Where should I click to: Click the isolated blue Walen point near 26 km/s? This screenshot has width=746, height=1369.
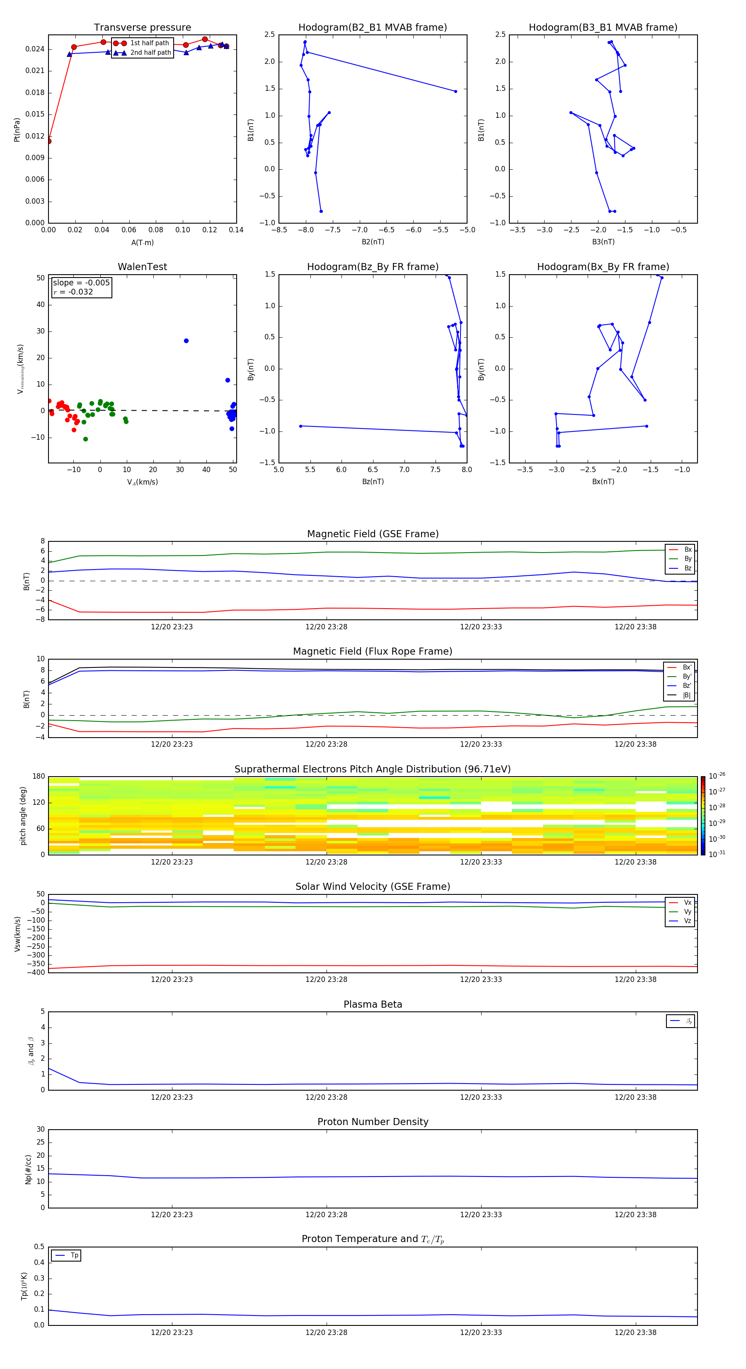coord(186,341)
